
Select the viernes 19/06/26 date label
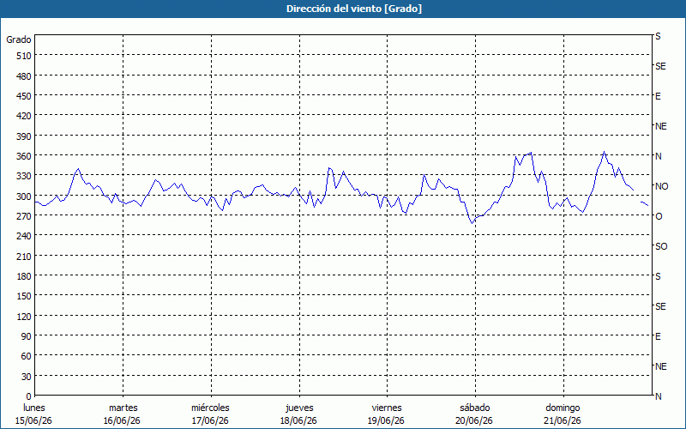pyautogui.click(x=387, y=414)
